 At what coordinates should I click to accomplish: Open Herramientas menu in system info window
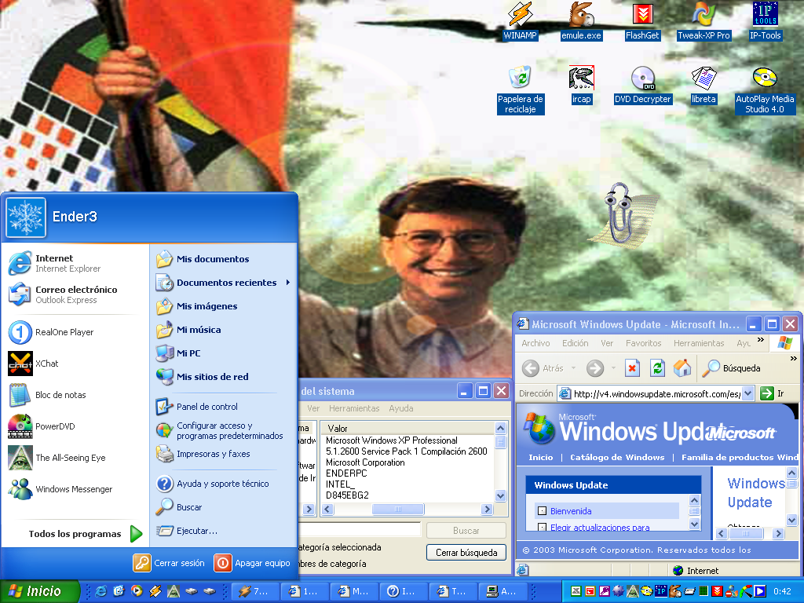(354, 408)
